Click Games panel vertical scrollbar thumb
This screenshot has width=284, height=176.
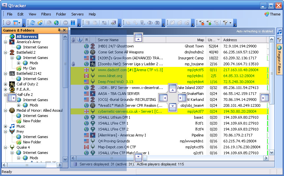pos(65,64)
